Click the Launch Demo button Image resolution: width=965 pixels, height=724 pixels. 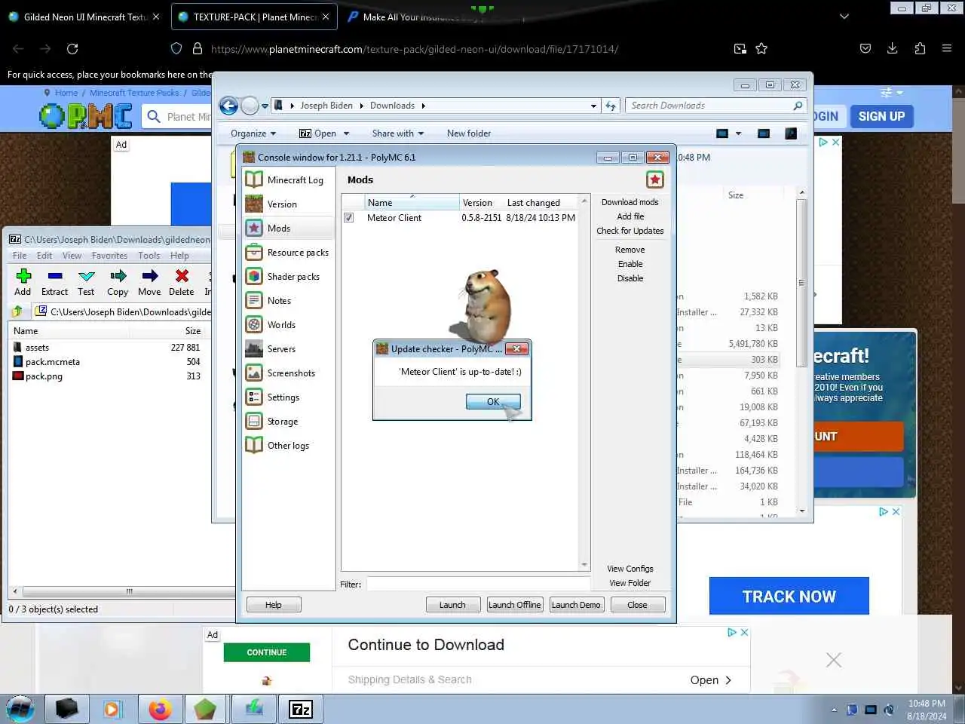576,605
